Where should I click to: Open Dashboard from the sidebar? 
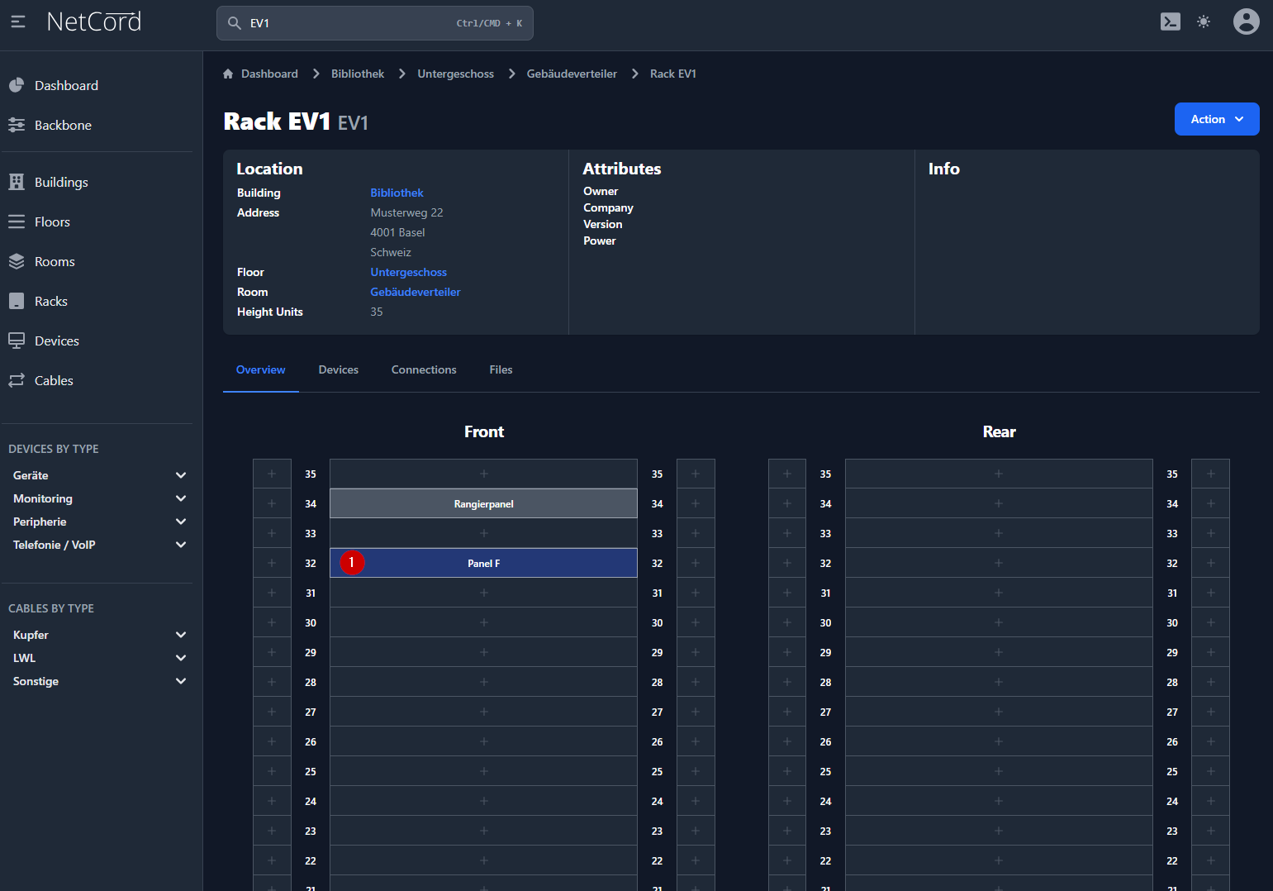click(x=66, y=86)
